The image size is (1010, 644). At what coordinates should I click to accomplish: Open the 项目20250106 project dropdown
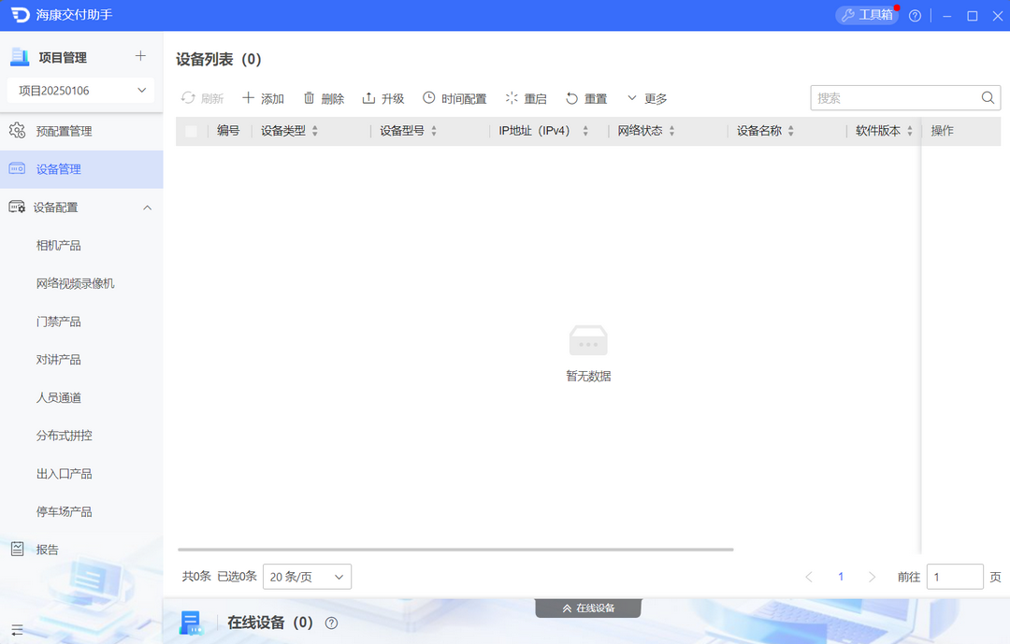[80, 90]
